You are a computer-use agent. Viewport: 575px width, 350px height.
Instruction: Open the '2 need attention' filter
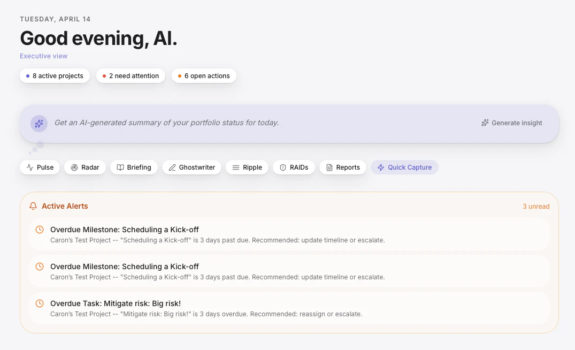coord(131,75)
